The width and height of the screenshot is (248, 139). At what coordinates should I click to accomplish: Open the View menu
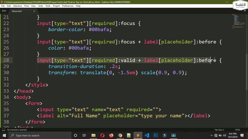33,6
